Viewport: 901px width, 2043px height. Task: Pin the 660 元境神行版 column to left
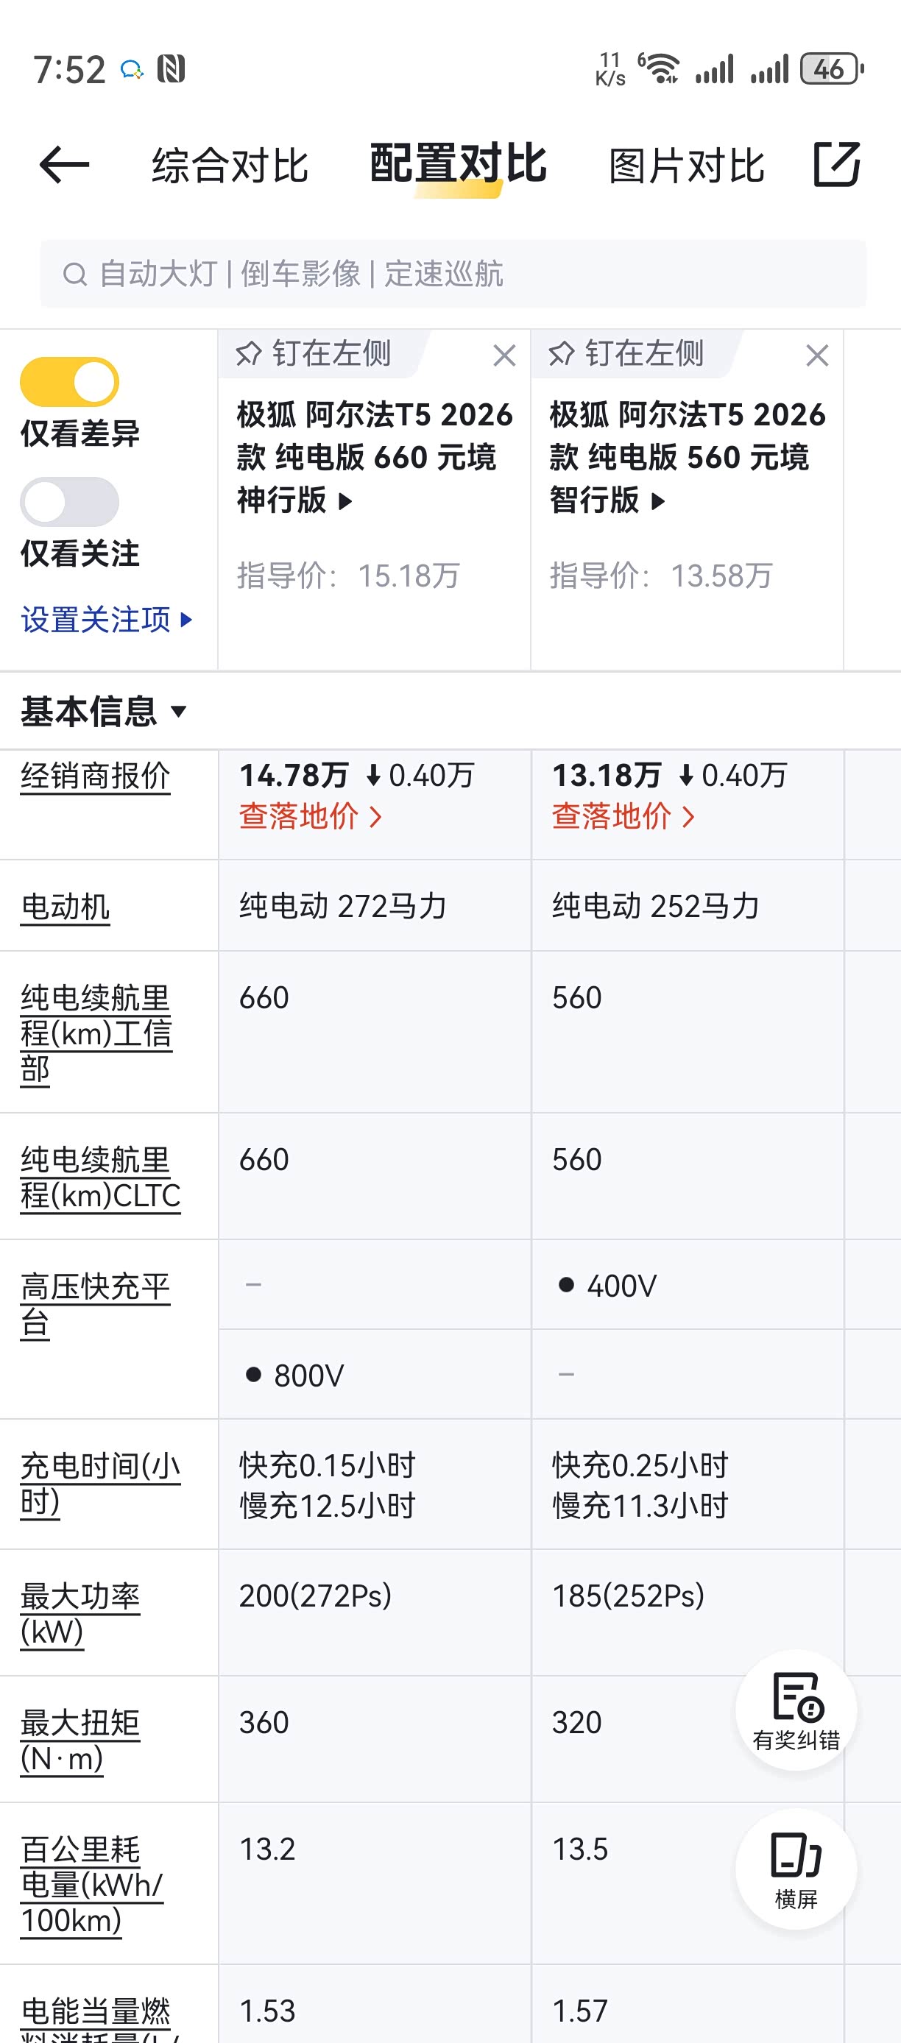pyautogui.click(x=314, y=354)
